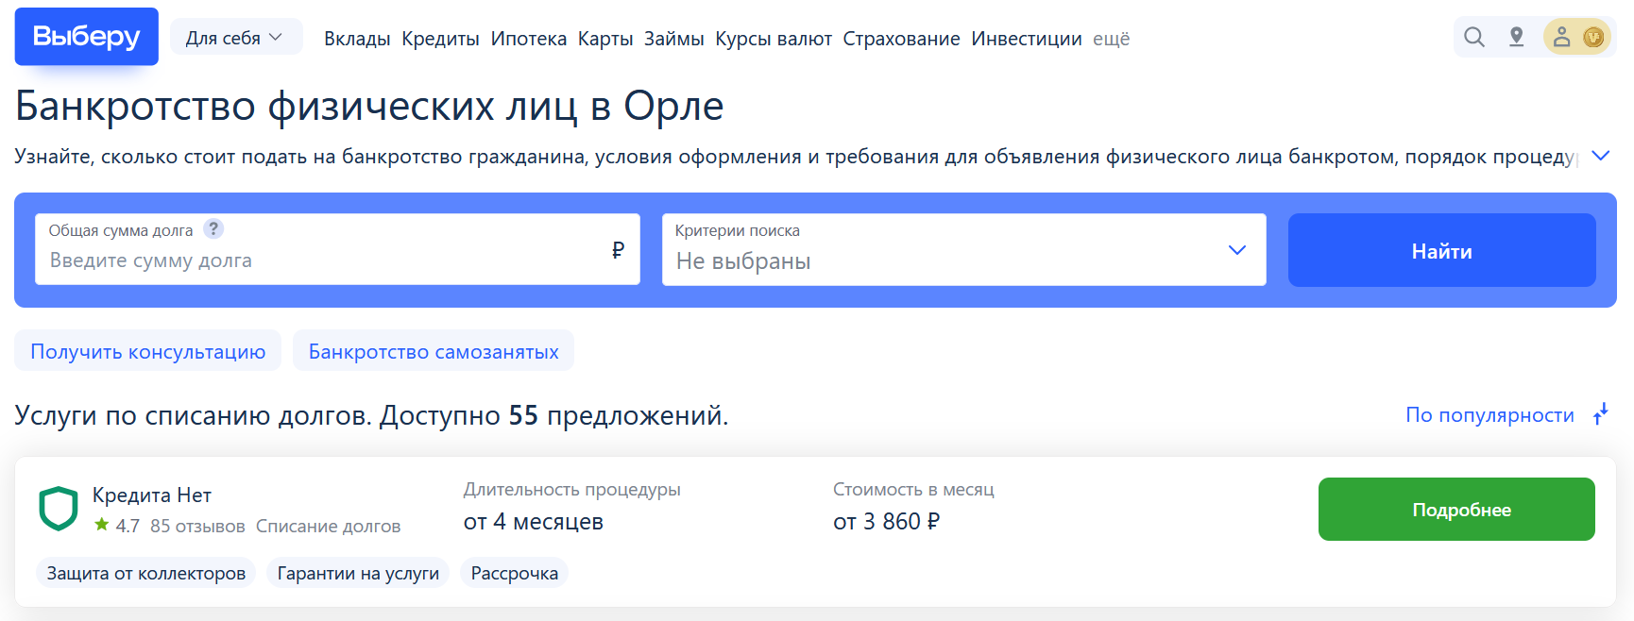
Task: Click Получить консультацию link
Action: (147, 351)
